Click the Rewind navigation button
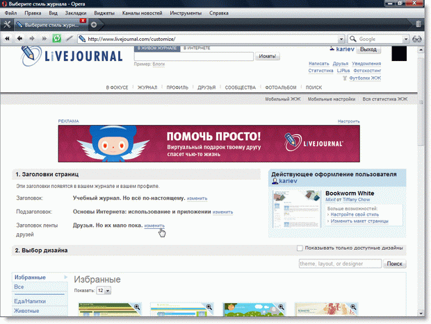The width and height of the screenshot is (431, 324). pyautogui.click(x=7, y=39)
